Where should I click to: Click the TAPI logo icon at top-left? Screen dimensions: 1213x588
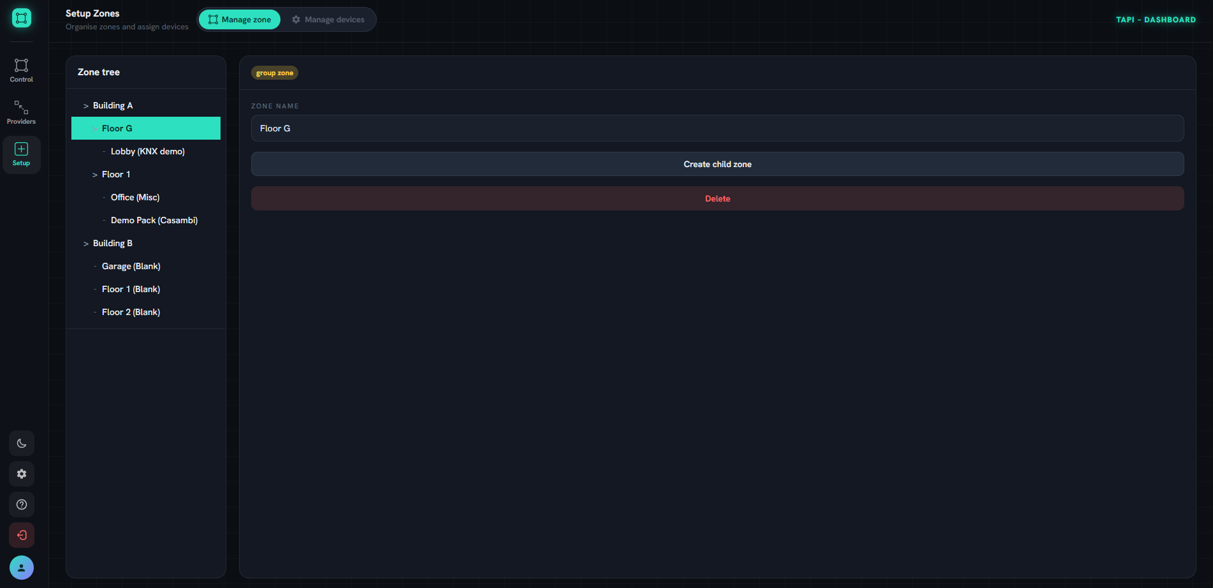pyautogui.click(x=21, y=18)
